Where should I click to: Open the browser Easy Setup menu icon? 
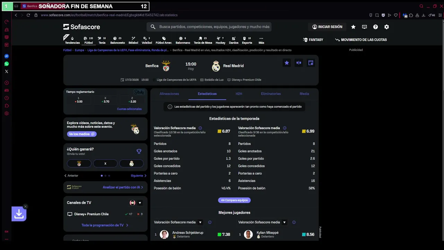(440, 15)
